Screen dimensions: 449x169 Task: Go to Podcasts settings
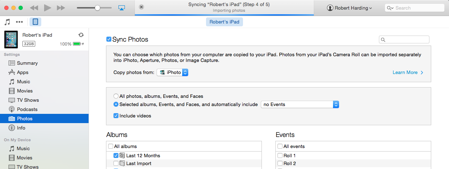click(27, 109)
